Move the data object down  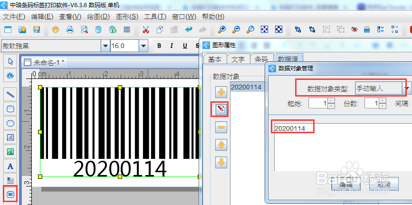pyautogui.click(x=221, y=162)
